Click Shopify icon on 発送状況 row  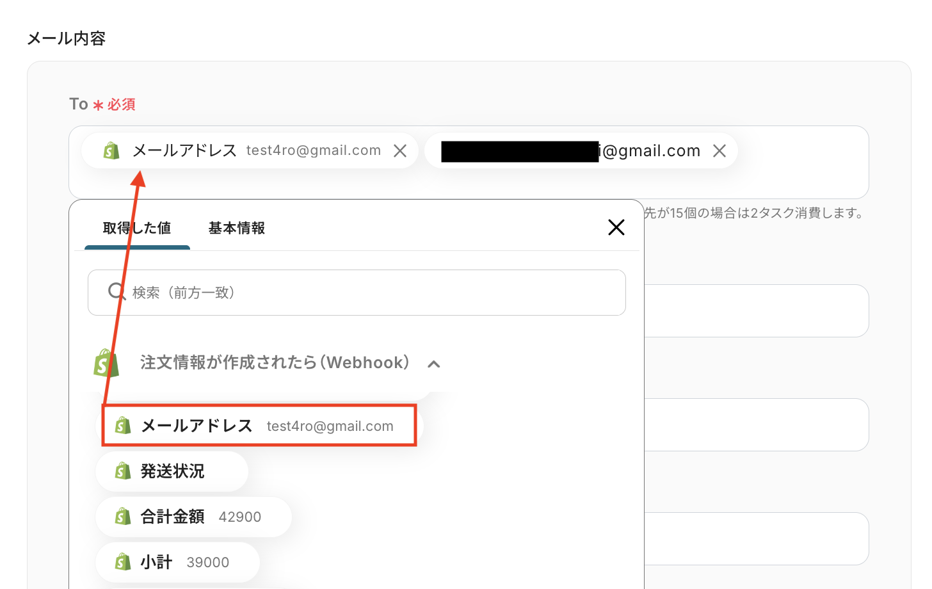pos(123,471)
